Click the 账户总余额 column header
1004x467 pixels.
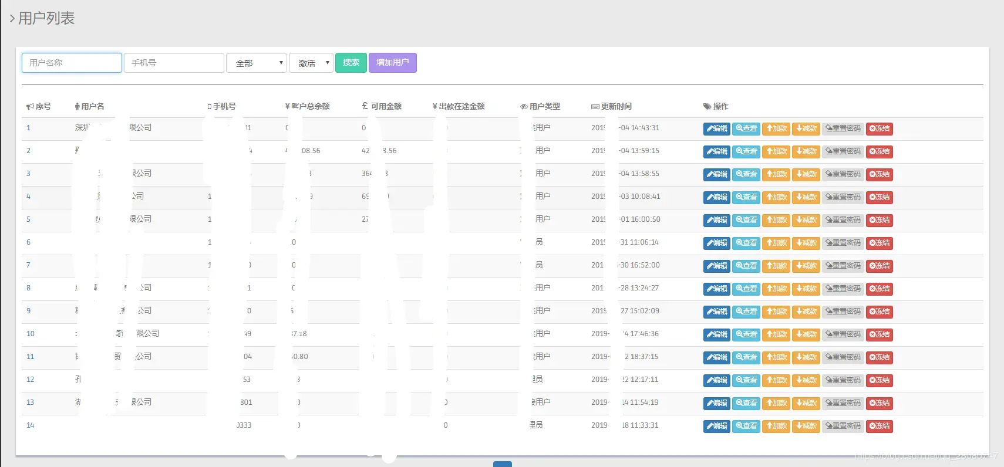point(307,106)
